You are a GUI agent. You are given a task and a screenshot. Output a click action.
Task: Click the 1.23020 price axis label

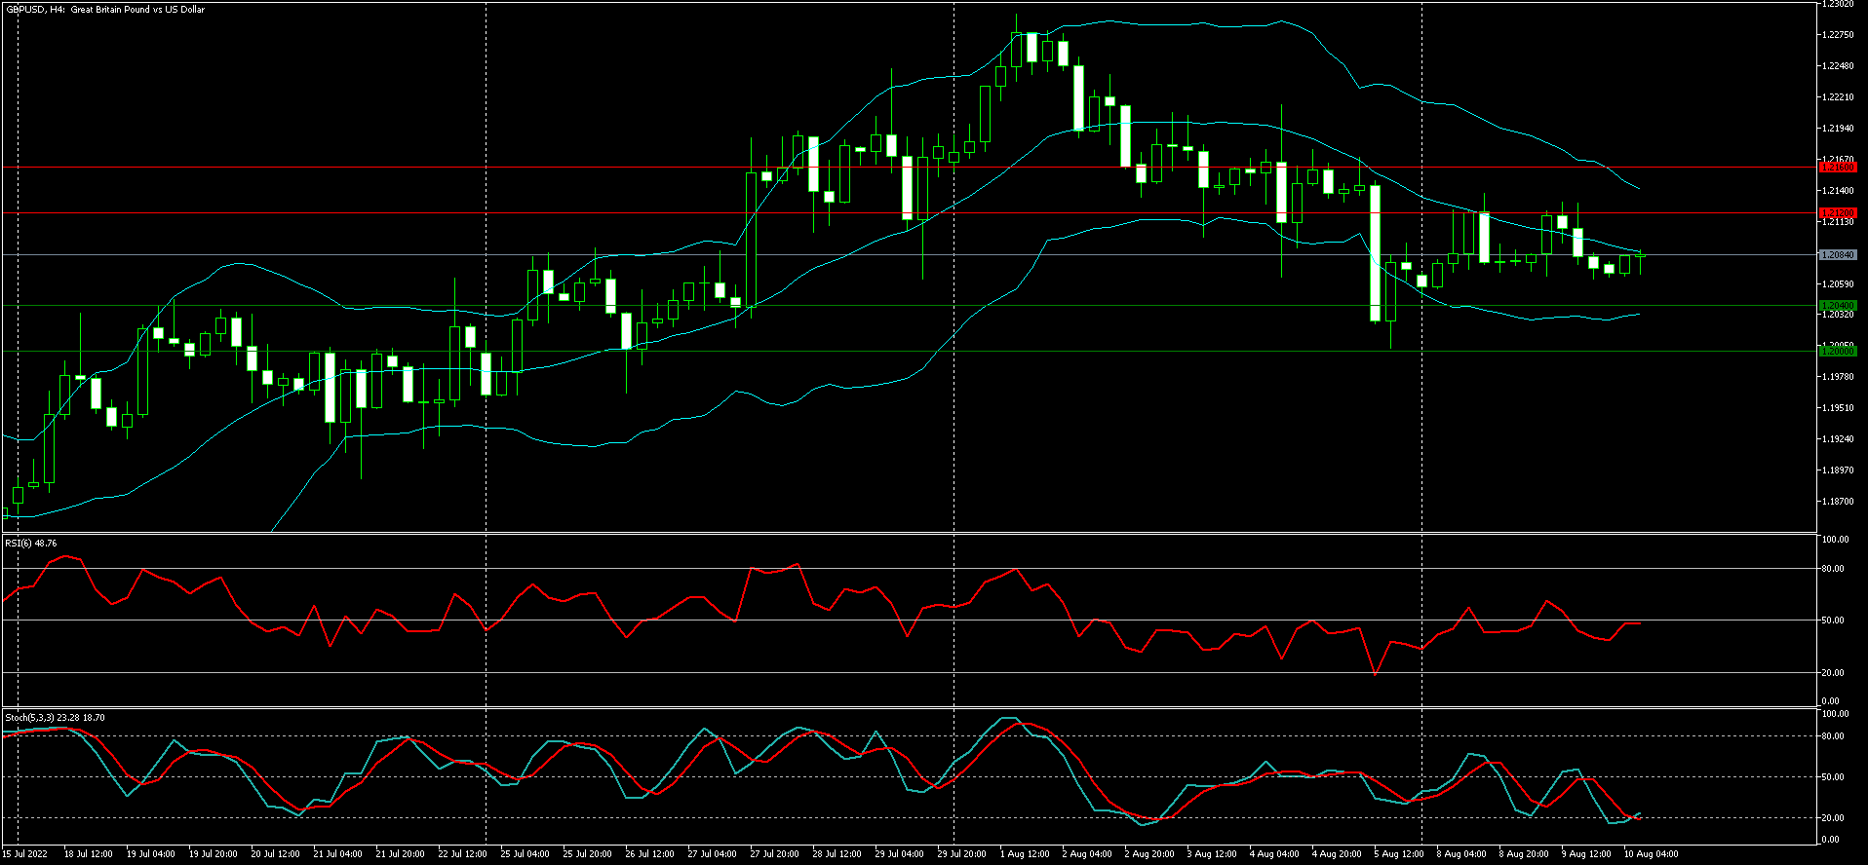coord(1838,4)
